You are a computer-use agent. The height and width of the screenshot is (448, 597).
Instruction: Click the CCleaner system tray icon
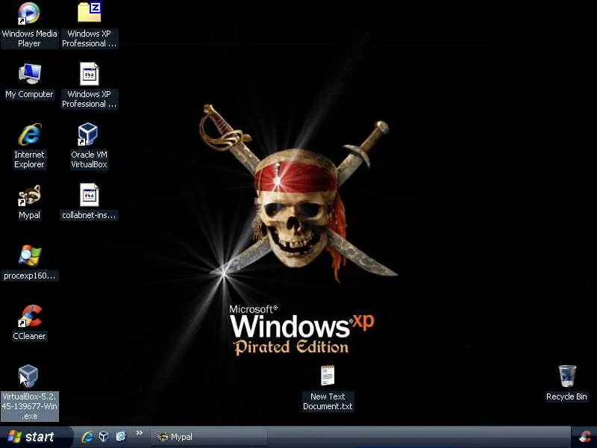click(x=585, y=438)
